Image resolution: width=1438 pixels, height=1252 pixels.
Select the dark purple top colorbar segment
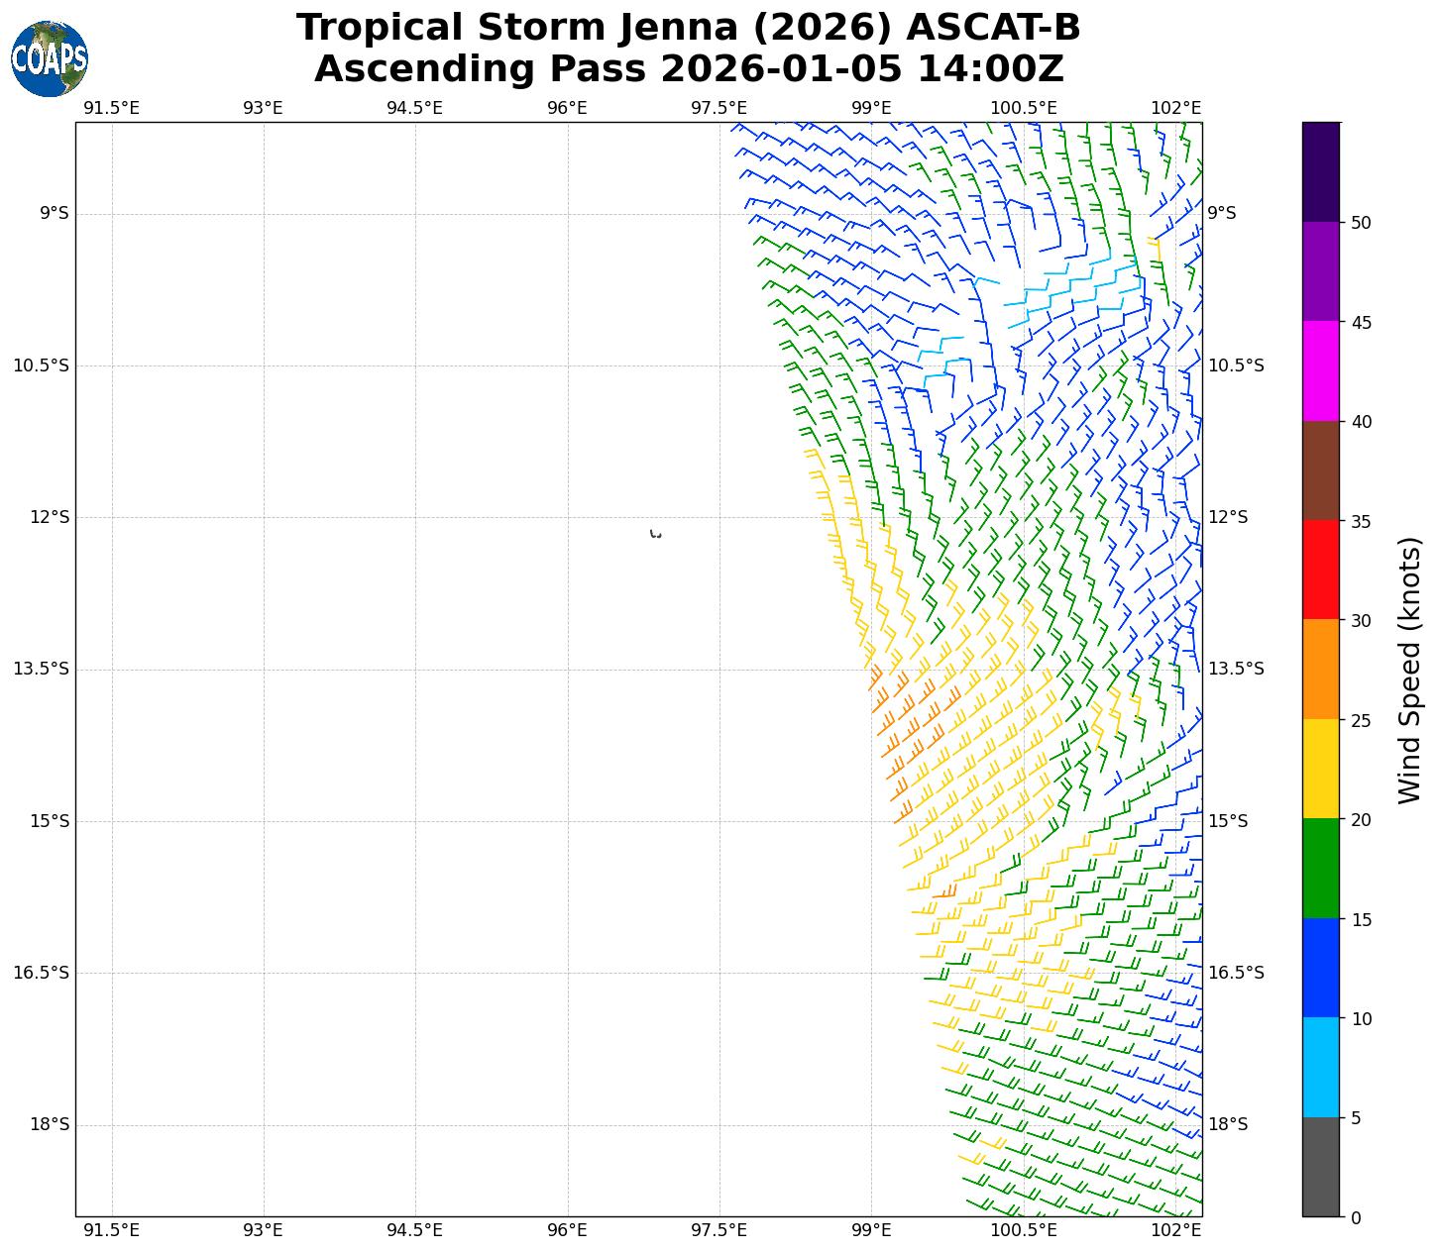1320,171
